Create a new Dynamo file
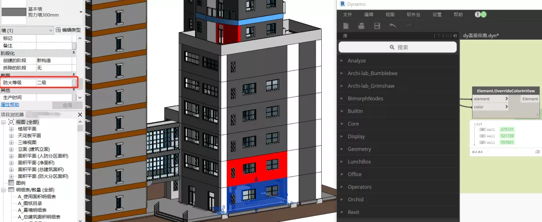 [346, 26]
